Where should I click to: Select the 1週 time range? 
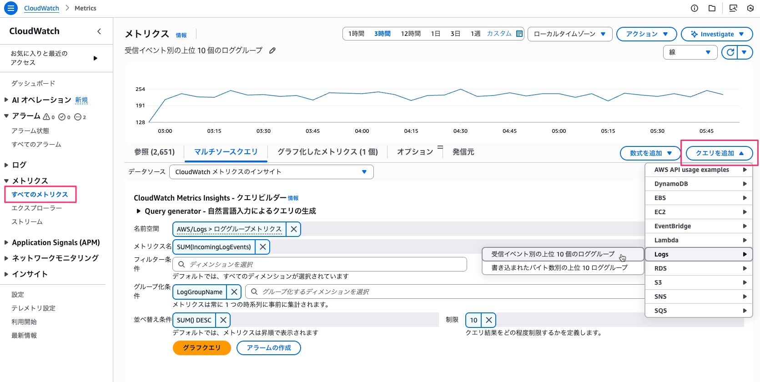476,34
